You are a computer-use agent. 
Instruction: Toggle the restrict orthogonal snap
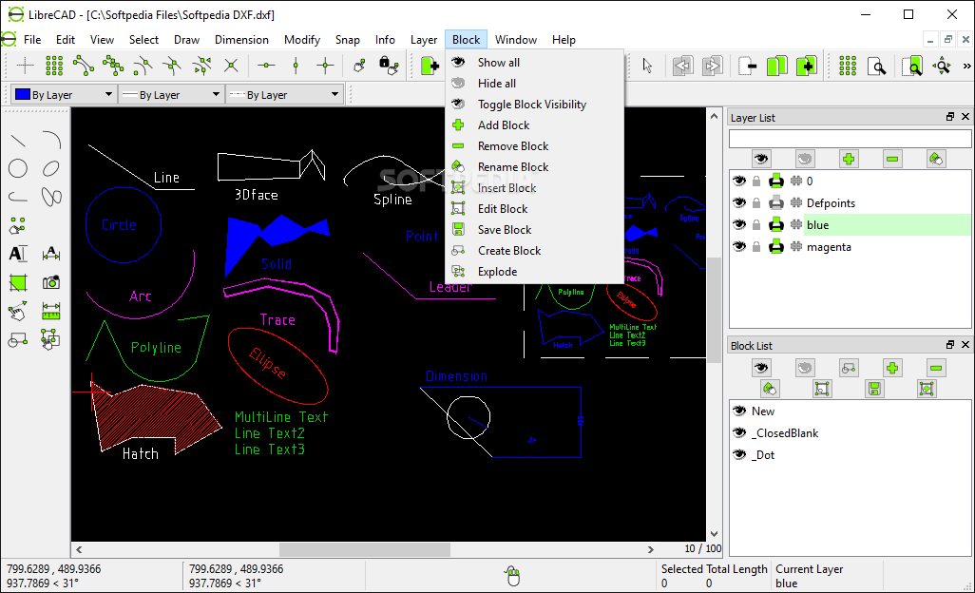(325, 66)
